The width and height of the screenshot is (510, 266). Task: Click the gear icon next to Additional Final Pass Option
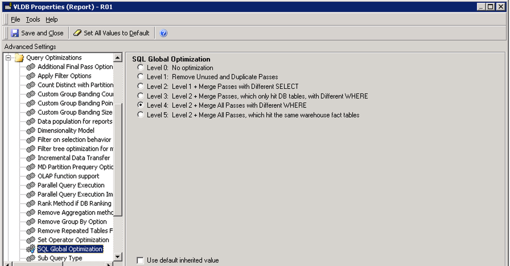(x=31, y=67)
